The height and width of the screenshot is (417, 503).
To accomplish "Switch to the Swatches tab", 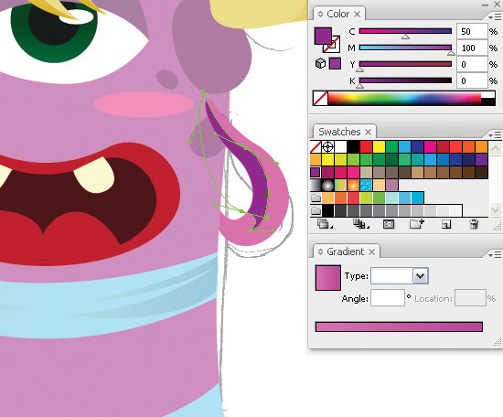I will pos(339,132).
